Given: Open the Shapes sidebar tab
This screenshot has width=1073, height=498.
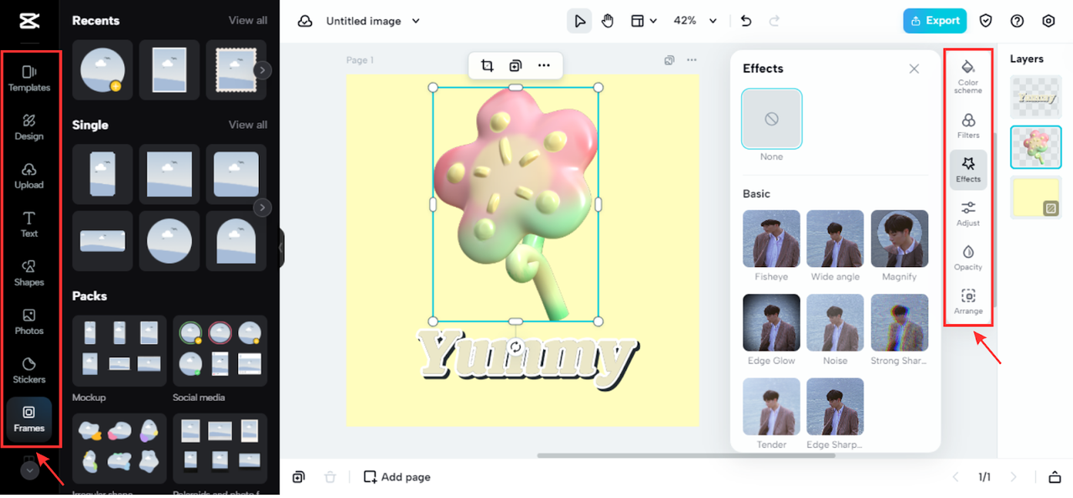Looking at the screenshot, I should coord(29,273).
